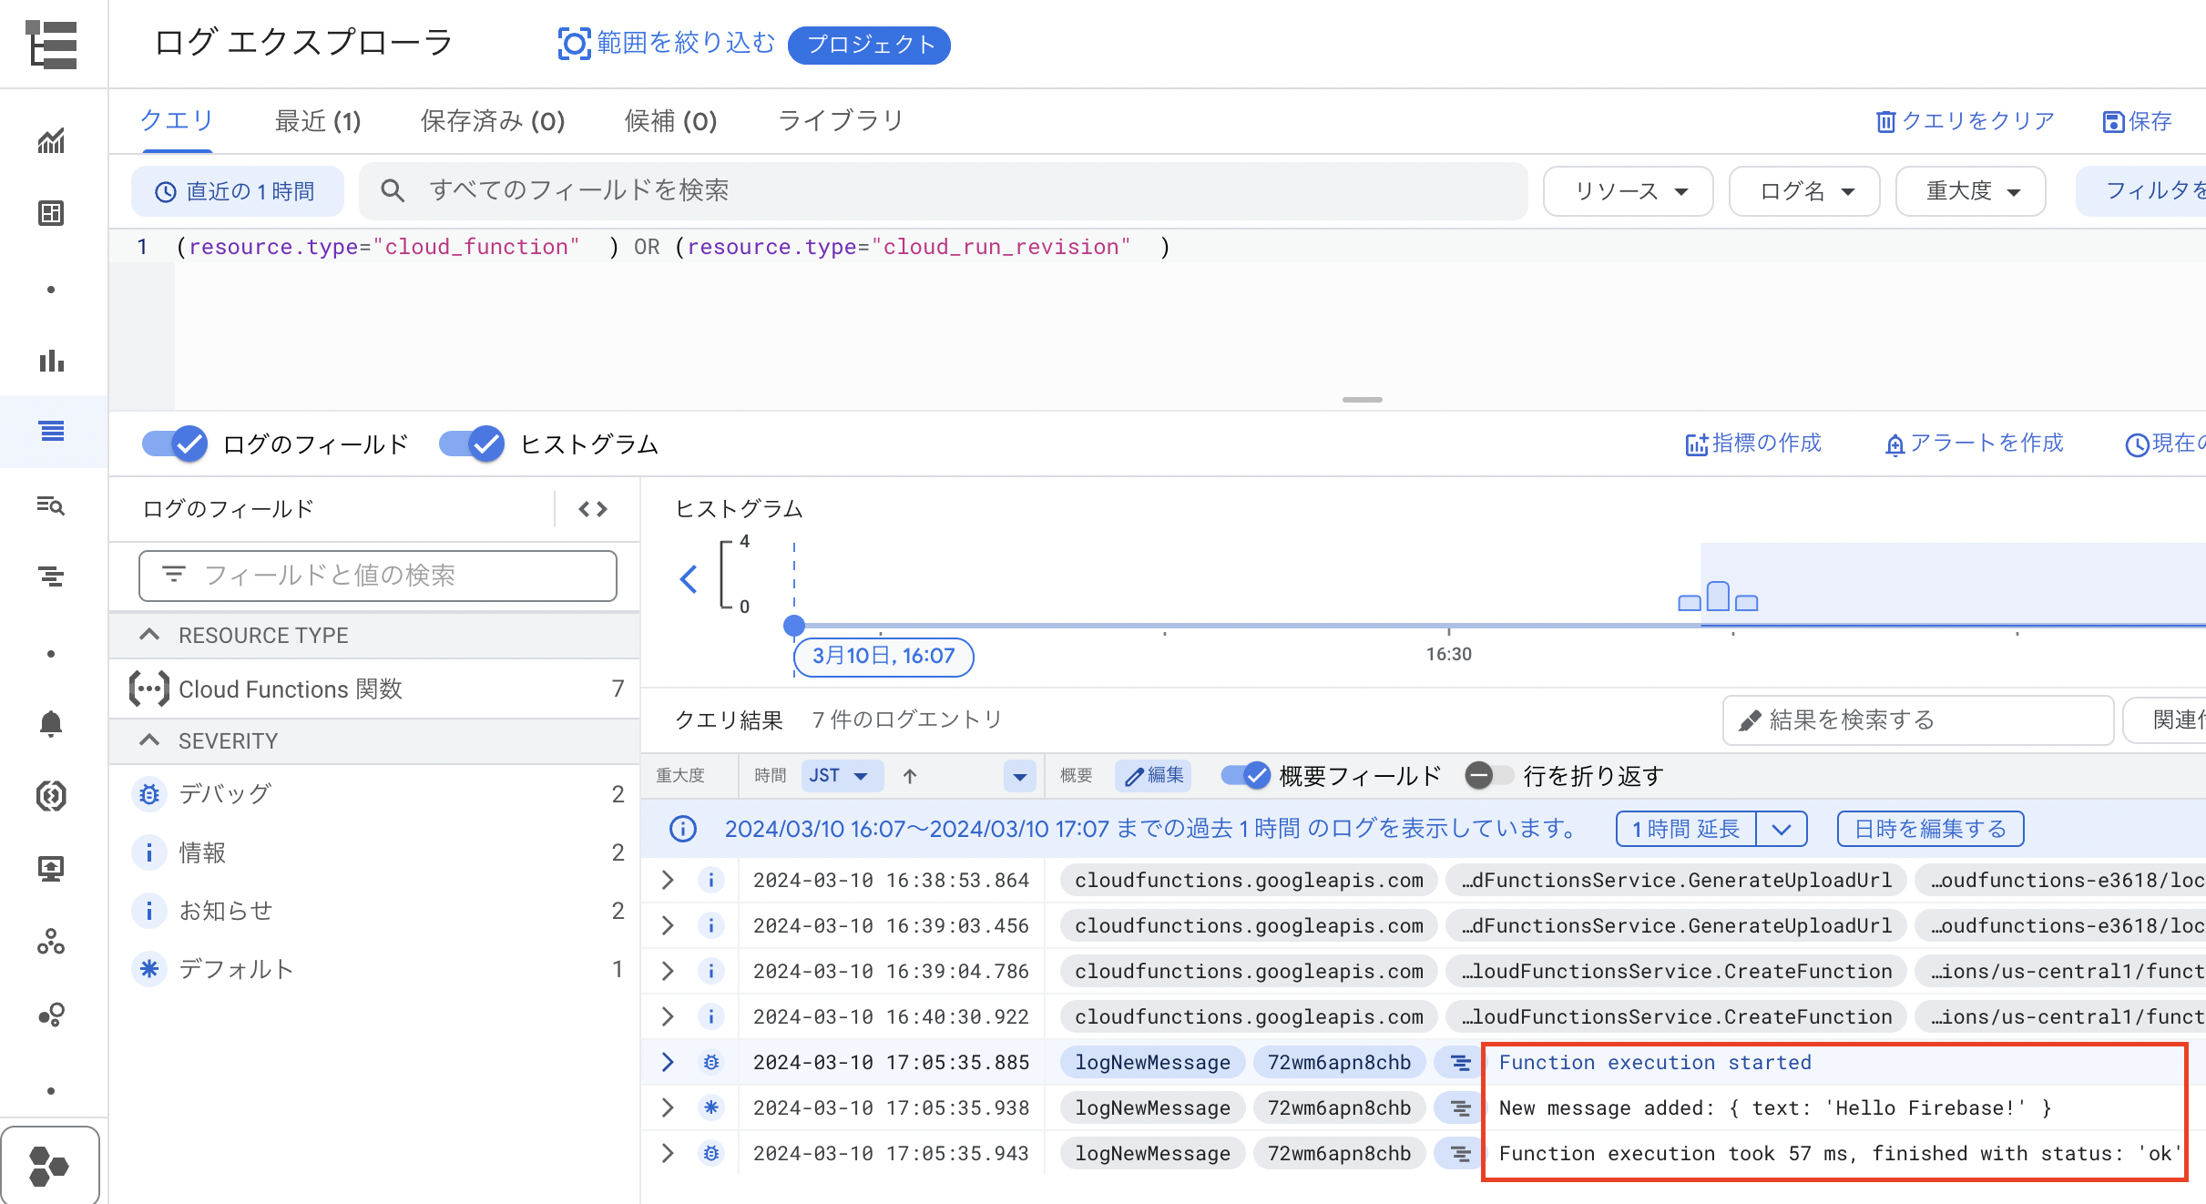Click the 結果を検索する search field
The height and width of the screenshot is (1204, 2206).
(1917, 719)
